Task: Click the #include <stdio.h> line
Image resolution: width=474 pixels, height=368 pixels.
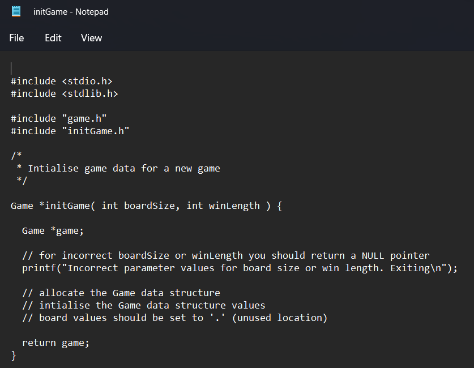Action: pyautogui.click(x=62, y=82)
